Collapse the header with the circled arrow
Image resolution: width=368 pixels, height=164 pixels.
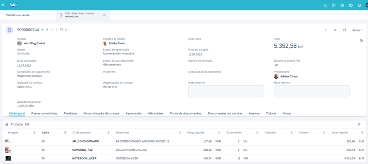[x=361, y=41]
